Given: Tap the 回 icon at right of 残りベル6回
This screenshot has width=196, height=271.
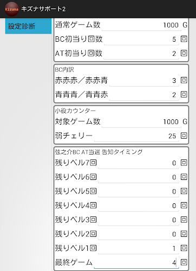Looking at the screenshot, I should [184, 177].
